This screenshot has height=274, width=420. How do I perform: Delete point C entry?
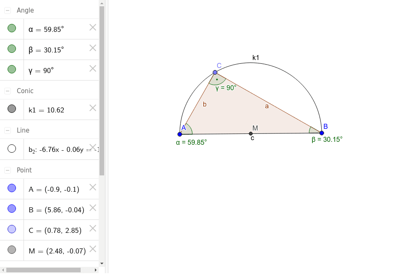click(93, 229)
